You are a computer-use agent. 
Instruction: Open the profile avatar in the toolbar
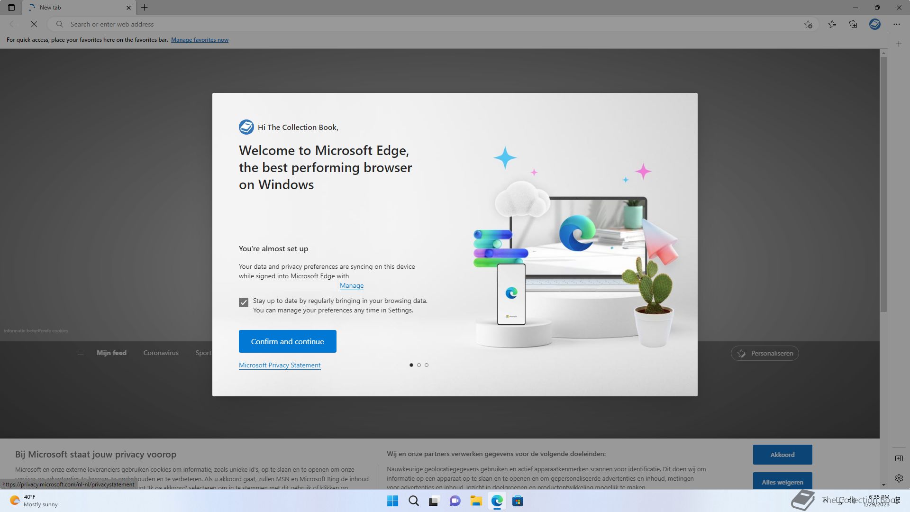coord(875,24)
